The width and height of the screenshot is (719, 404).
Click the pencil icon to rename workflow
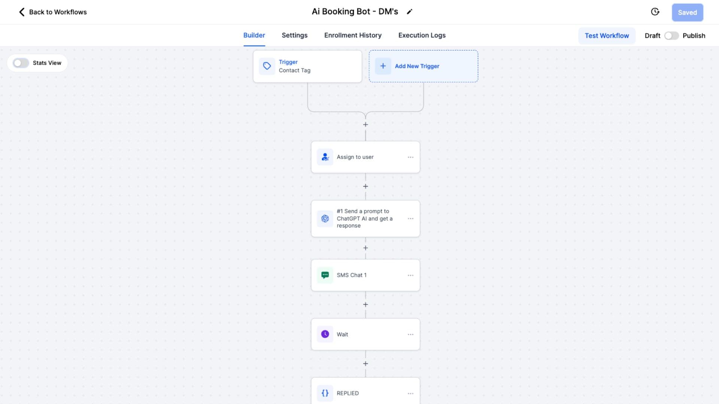click(x=410, y=12)
